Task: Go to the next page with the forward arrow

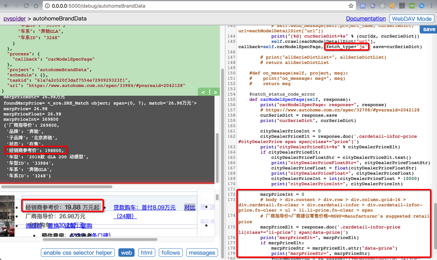Action: click(16, 6)
